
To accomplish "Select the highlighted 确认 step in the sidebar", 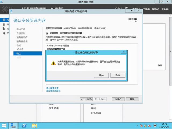I will pos(28,53).
